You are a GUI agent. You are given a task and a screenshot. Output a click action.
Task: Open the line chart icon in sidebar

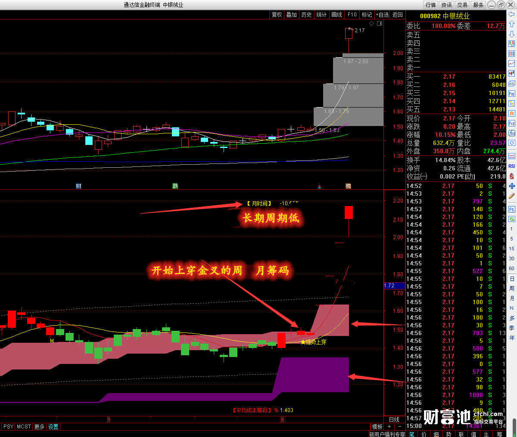[512, 64]
